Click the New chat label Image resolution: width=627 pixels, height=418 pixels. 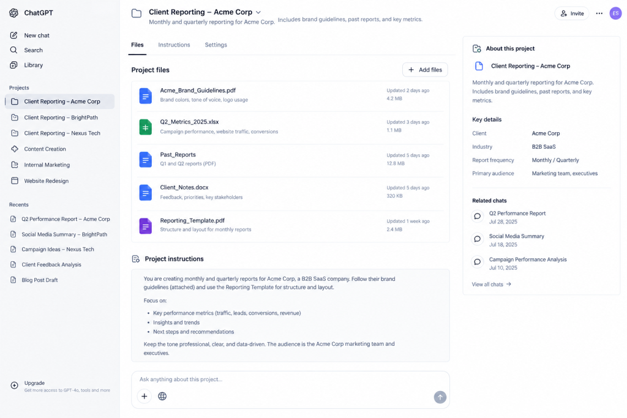click(x=37, y=35)
